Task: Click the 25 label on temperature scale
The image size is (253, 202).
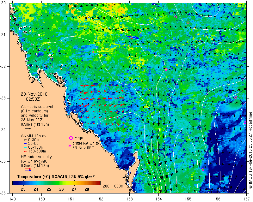Action: point(49,189)
